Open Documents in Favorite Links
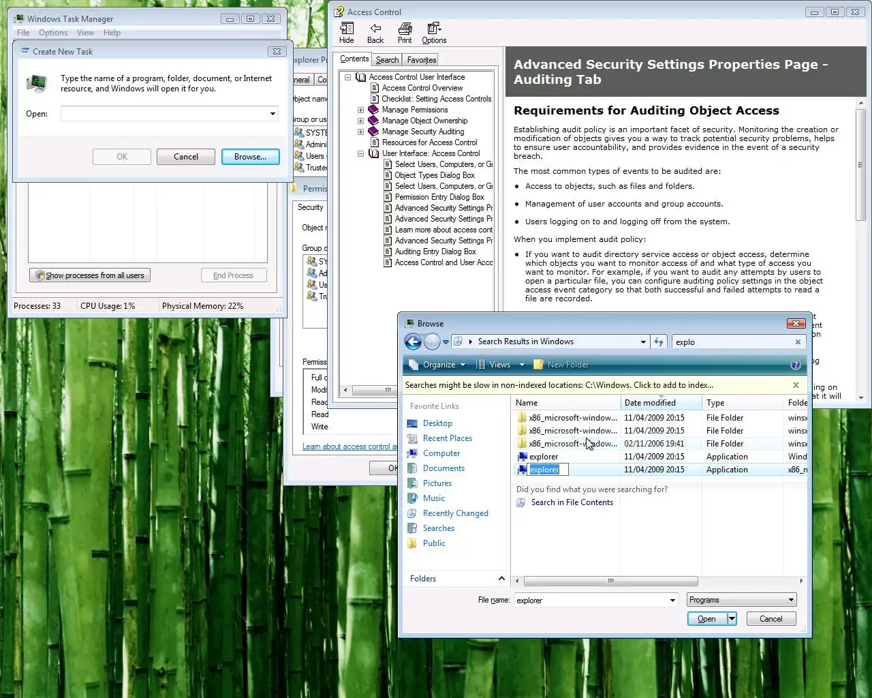The width and height of the screenshot is (872, 698). pyautogui.click(x=443, y=468)
